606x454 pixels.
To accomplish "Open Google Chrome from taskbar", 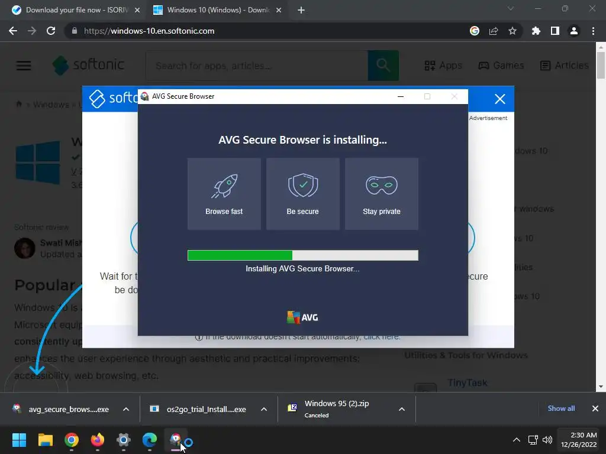I will (x=72, y=440).
